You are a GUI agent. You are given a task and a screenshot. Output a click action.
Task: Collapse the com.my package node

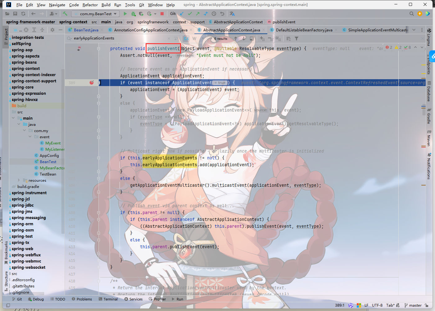[x=25, y=130]
